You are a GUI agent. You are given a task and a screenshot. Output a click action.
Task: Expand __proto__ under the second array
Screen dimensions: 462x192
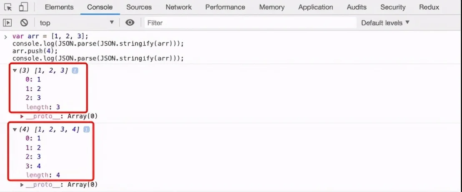click(22, 184)
